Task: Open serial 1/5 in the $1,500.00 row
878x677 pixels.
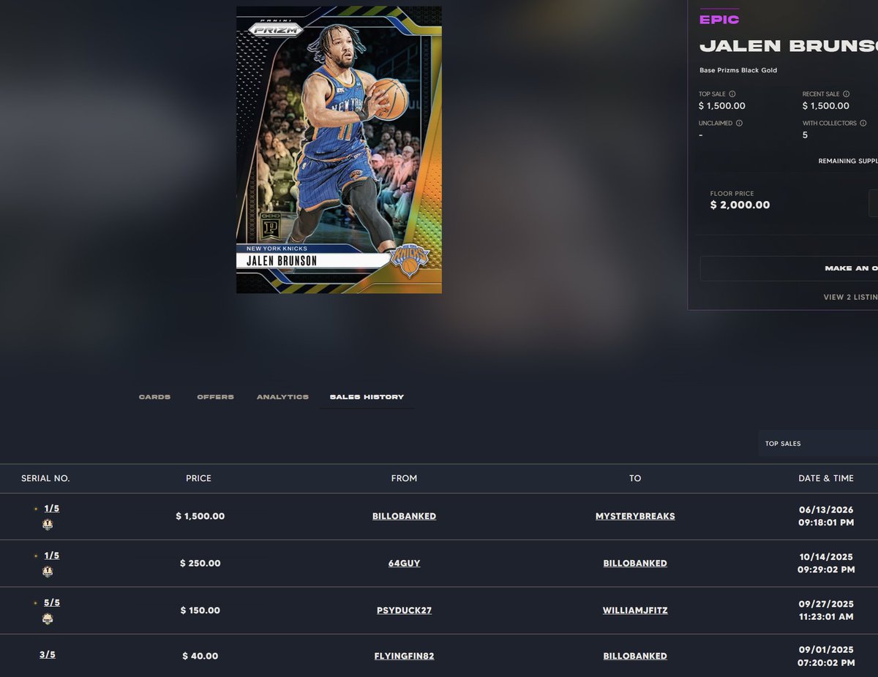Action: click(x=51, y=508)
